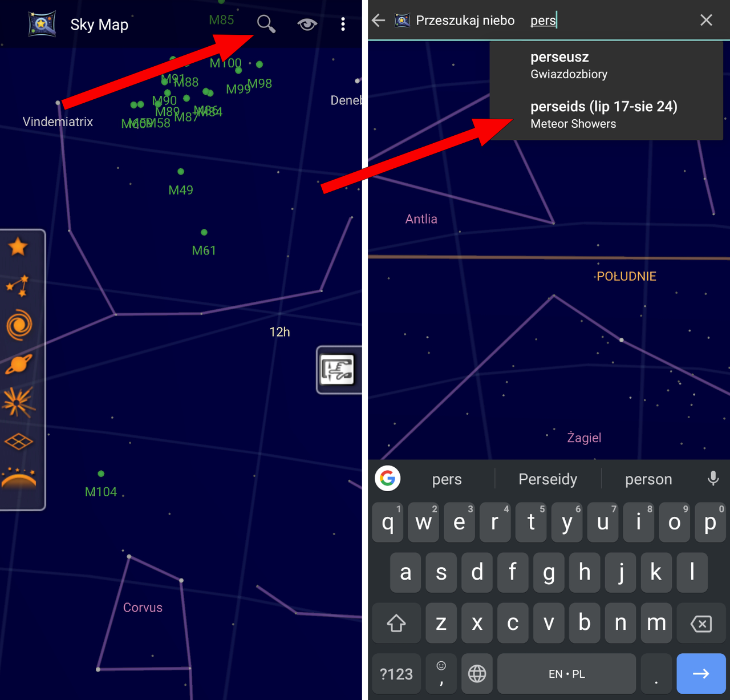Choose keyboard suggestion "Perseidy"

coord(548,479)
